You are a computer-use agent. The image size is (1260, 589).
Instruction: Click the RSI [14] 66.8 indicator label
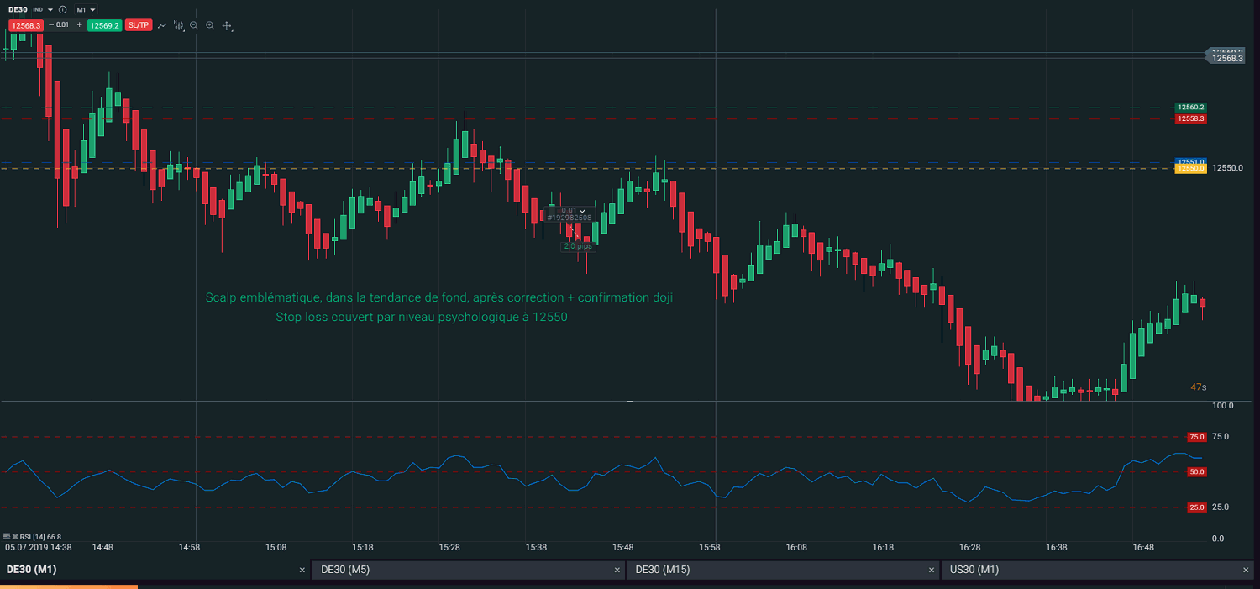click(40, 536)
